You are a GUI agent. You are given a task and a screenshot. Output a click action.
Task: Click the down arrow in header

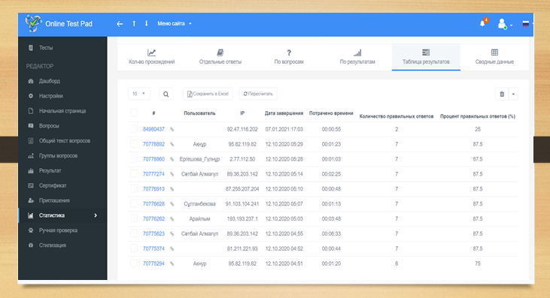point(146,23)
